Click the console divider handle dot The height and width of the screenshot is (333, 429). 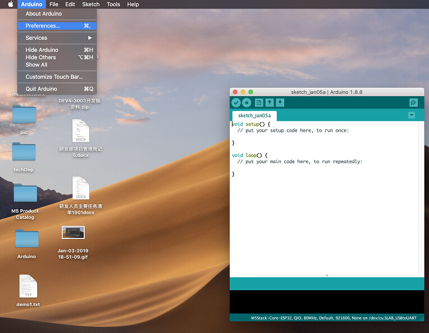[327, 276]
